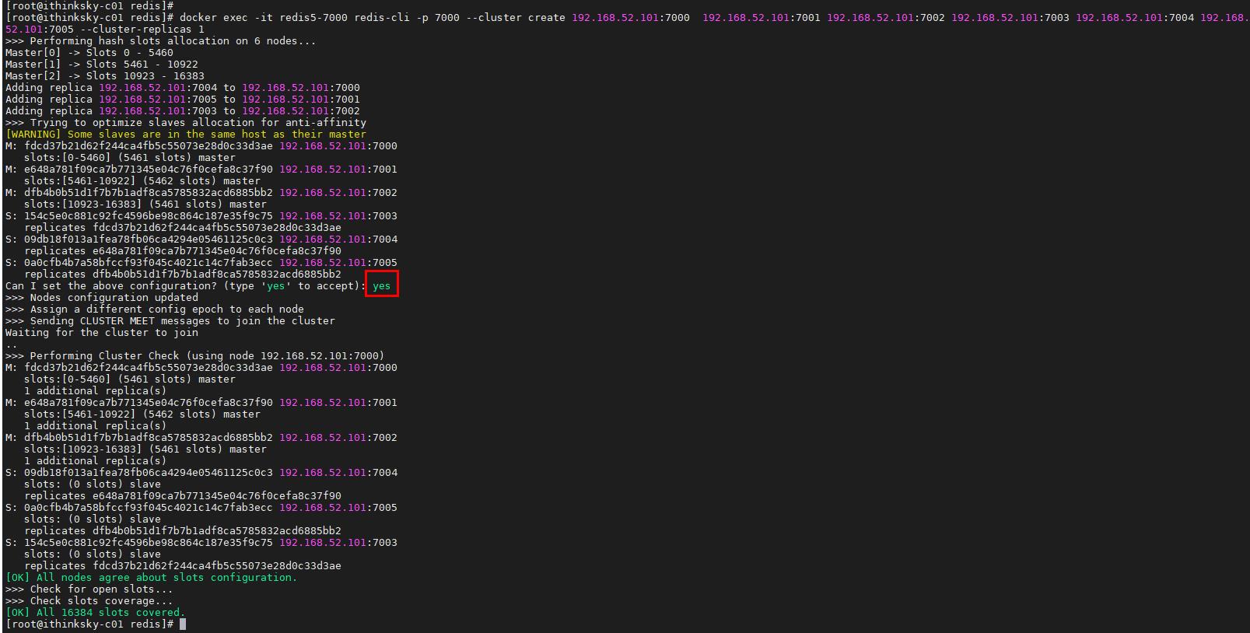Click '[OK] All 16384 slots covered.' line
Image resolution: width=1250 pixels, height=633 pixels.
pyautogui.click(x=95, y=612)
